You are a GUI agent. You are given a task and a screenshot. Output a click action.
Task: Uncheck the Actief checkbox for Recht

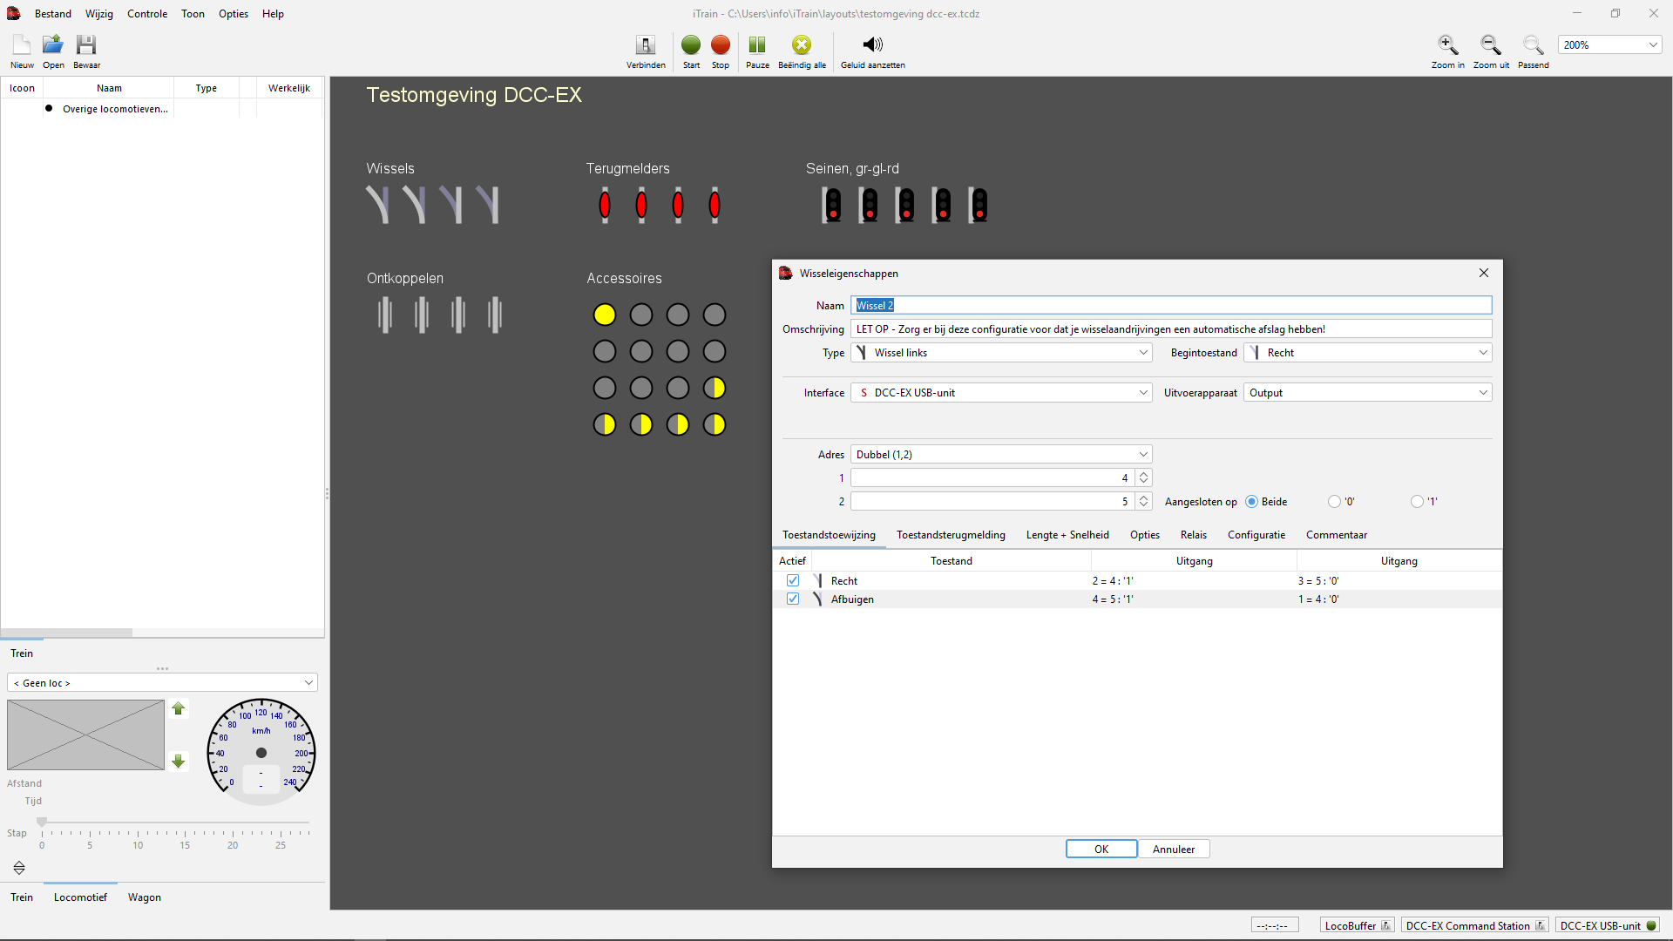[793, 580]
